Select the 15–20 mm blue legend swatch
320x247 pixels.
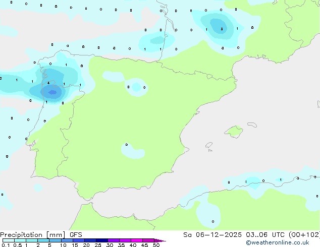tap(78, 240)
